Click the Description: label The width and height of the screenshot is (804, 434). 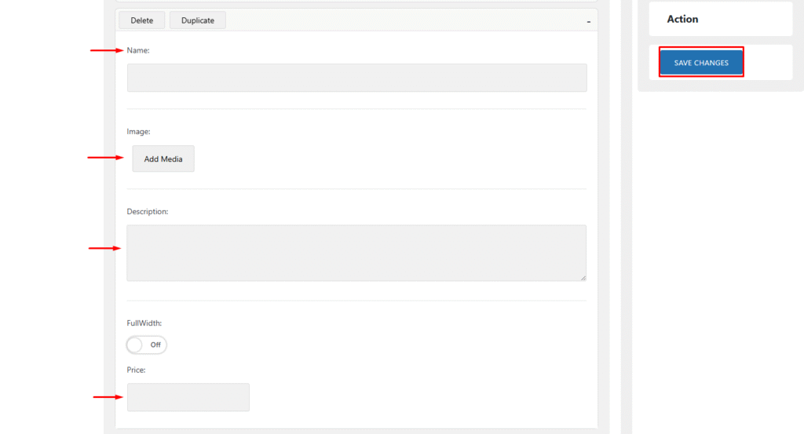pyautogui.click(x=148, y=211)
